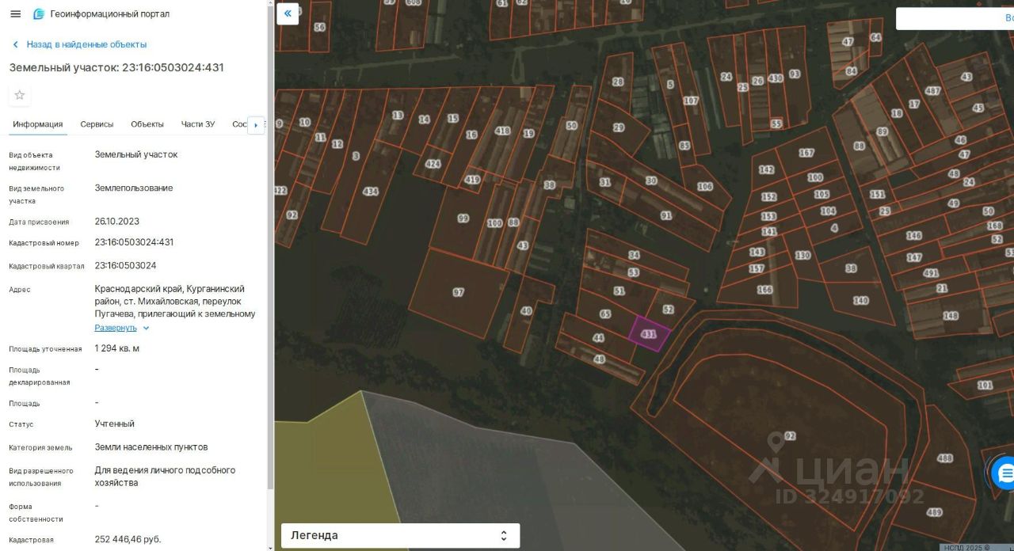Select parcel 40 on the map
The image size is (1014, 551).
pyautogui.click(x=525, y=311)
